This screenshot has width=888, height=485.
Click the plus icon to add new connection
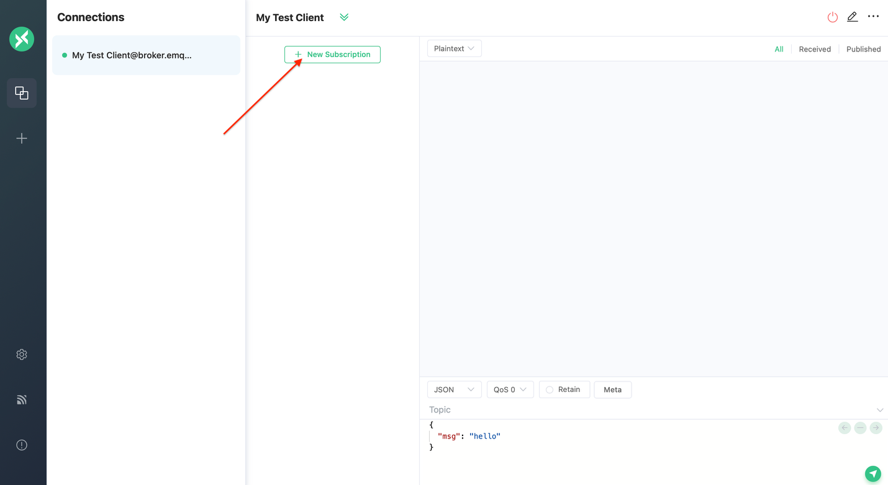(22, 138)
